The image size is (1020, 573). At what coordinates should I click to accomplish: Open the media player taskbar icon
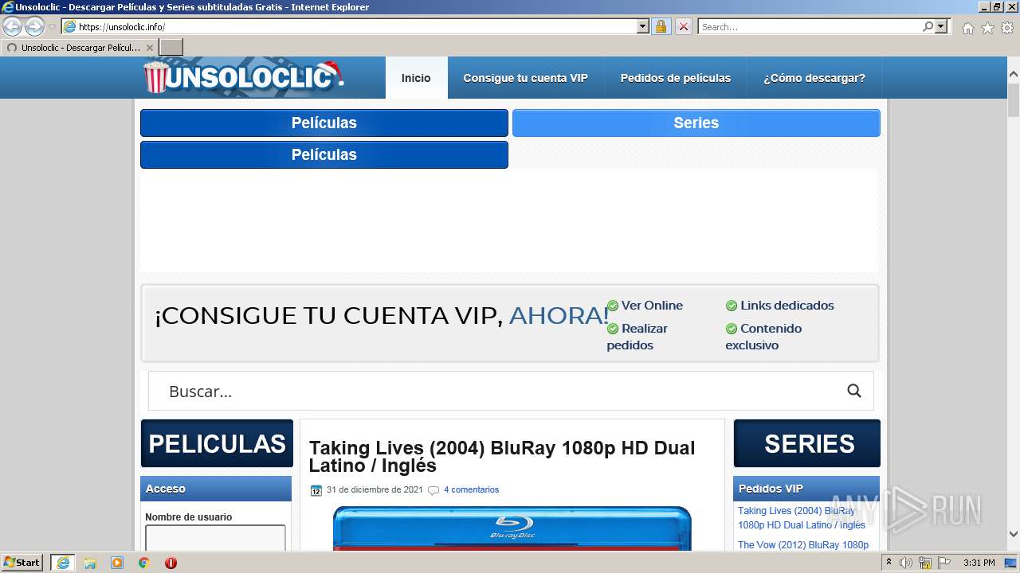[117, 563]
